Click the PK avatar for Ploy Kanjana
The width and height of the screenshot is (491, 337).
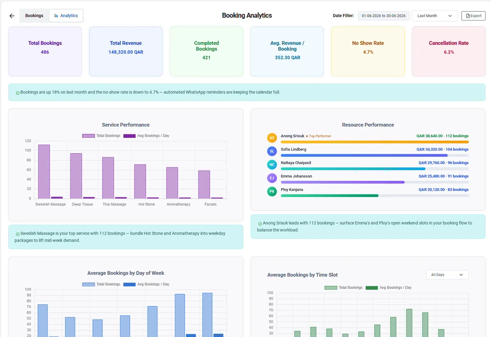coord(272,191)
